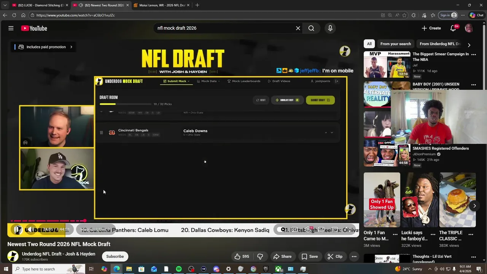The width and height of the screenshot is (487, 274).
Task: Open the favorites list icon
Action: point(433,15)
